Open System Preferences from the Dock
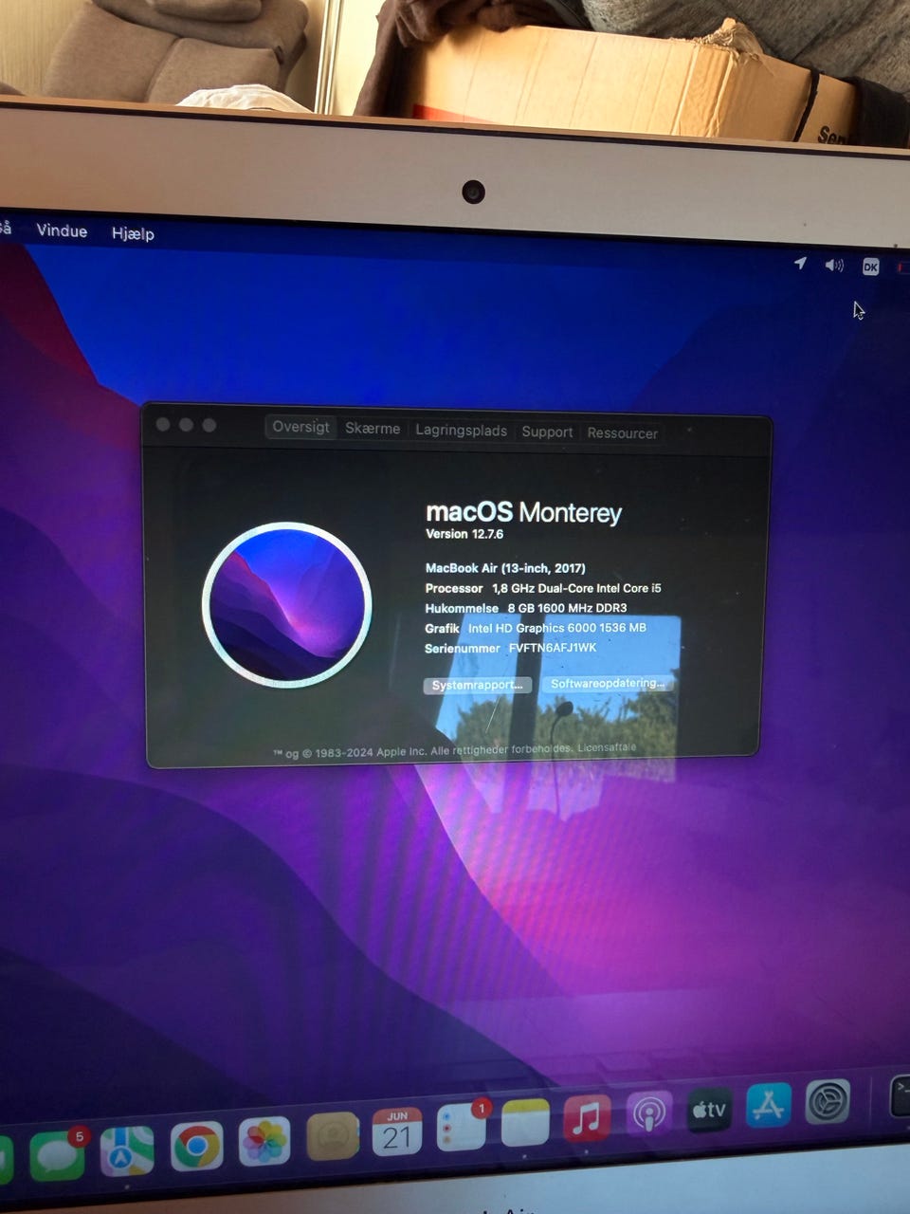910x1214 pixels. click(828, 1101)
